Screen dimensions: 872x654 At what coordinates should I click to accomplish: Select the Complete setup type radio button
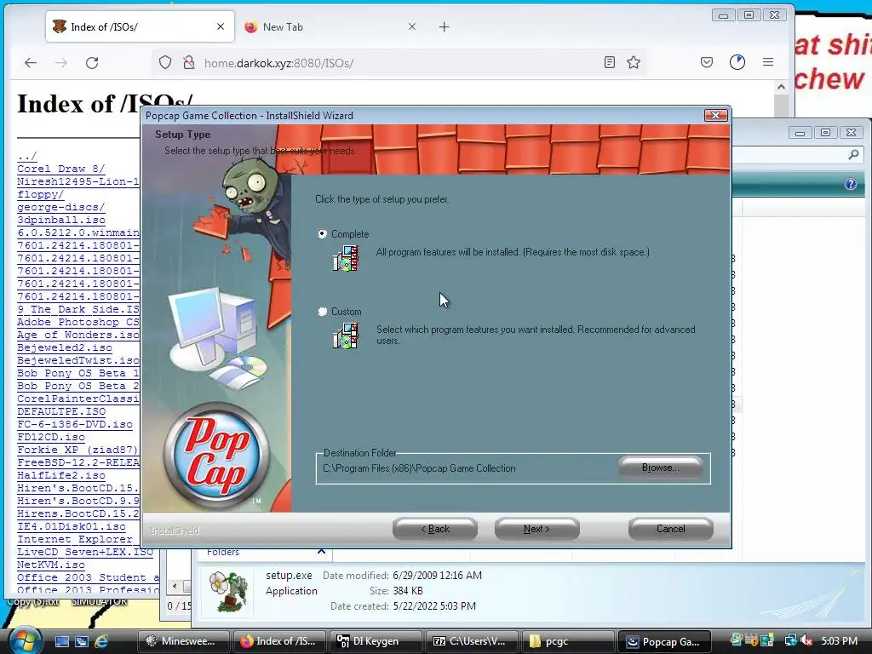[x=322, y=233]
